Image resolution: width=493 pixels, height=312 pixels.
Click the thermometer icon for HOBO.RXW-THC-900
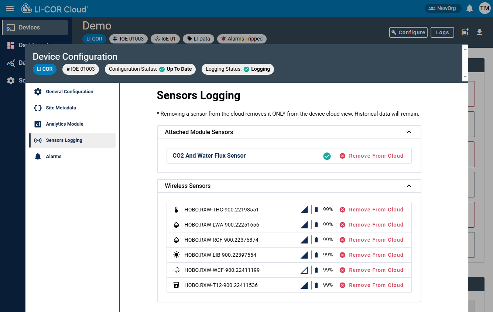pyautogui.click(x=176, y=209)
